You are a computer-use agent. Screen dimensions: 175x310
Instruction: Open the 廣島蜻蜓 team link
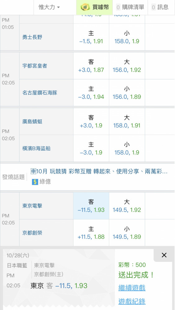tap(32, 122)
